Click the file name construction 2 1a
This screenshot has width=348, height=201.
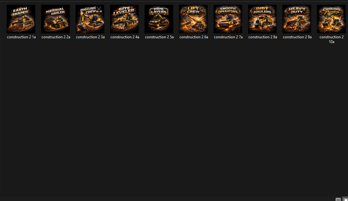click(x=21, y=37)
